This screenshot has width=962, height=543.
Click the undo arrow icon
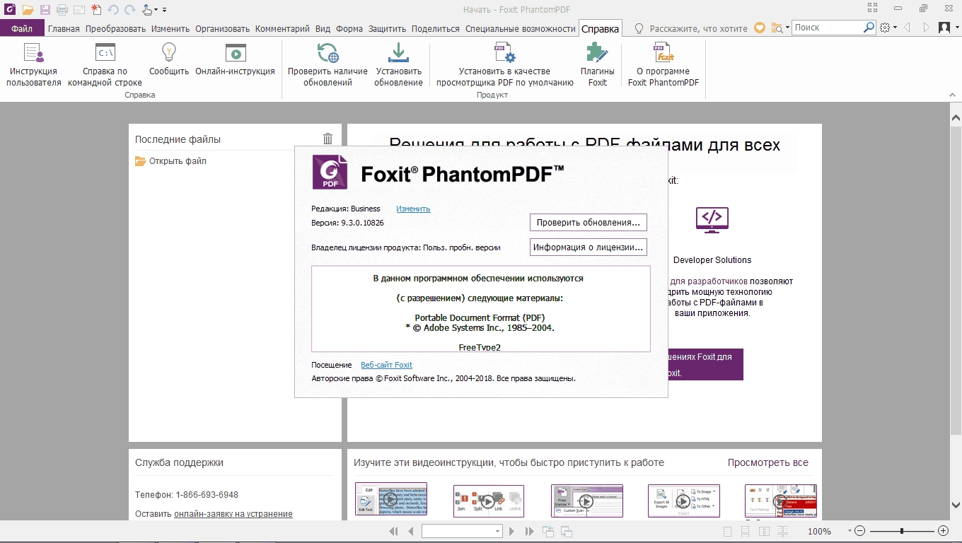pos(113,9)
